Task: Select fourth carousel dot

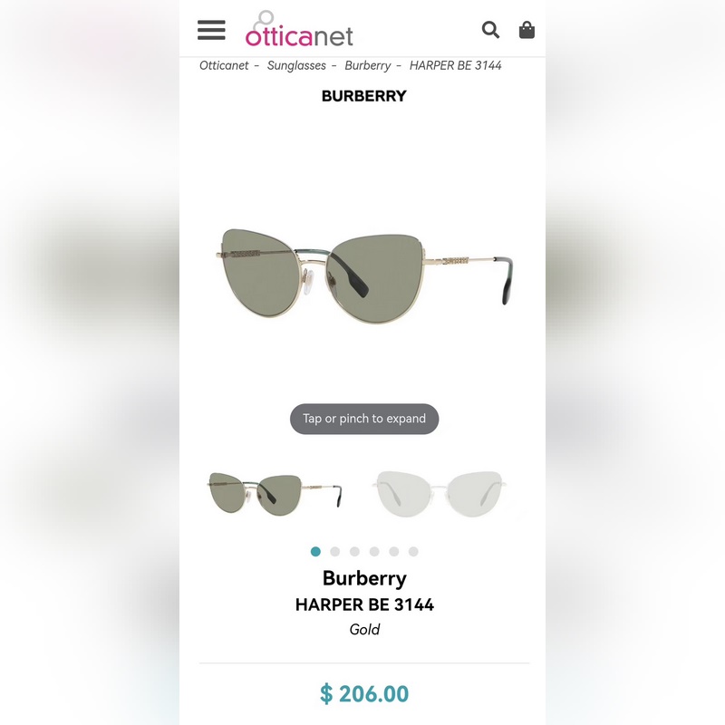Action: coord(374,552)
